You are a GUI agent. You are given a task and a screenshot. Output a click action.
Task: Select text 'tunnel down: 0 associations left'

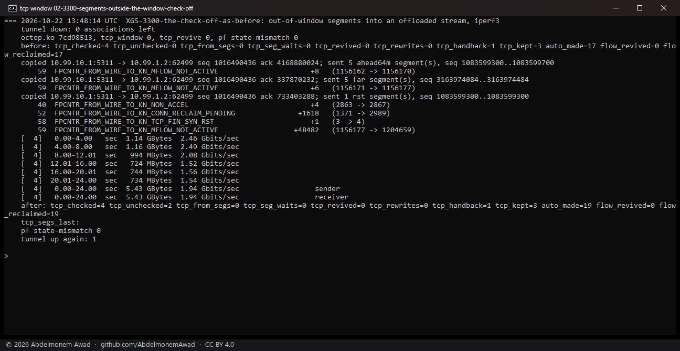point(88,29)
